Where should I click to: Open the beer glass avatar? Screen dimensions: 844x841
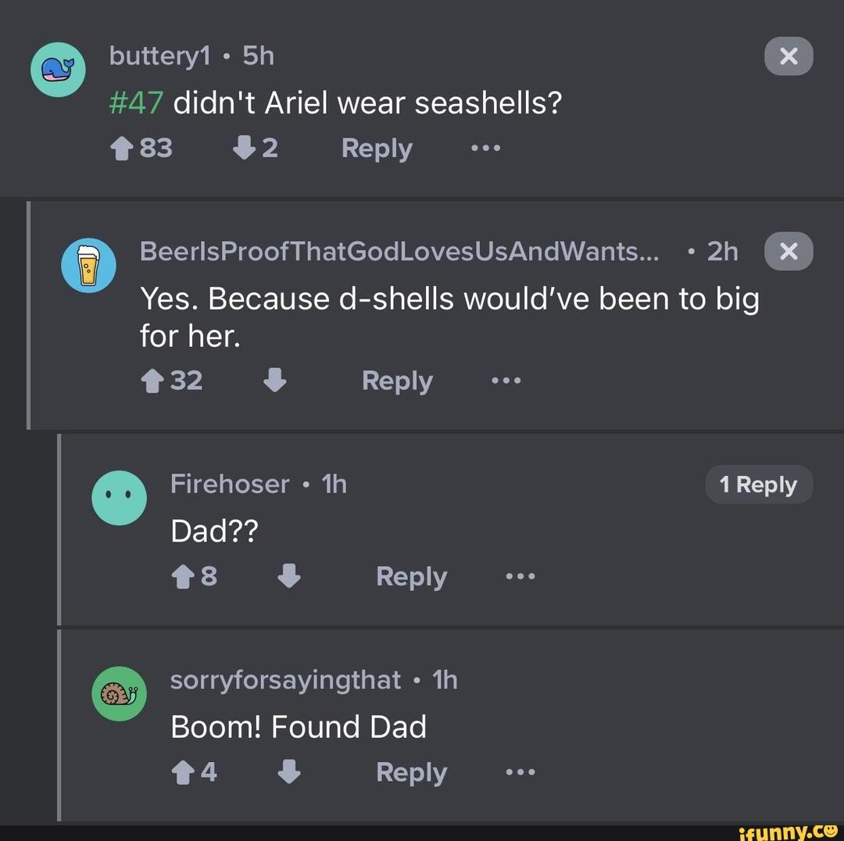pyautogui.click(x=88, y=265)
